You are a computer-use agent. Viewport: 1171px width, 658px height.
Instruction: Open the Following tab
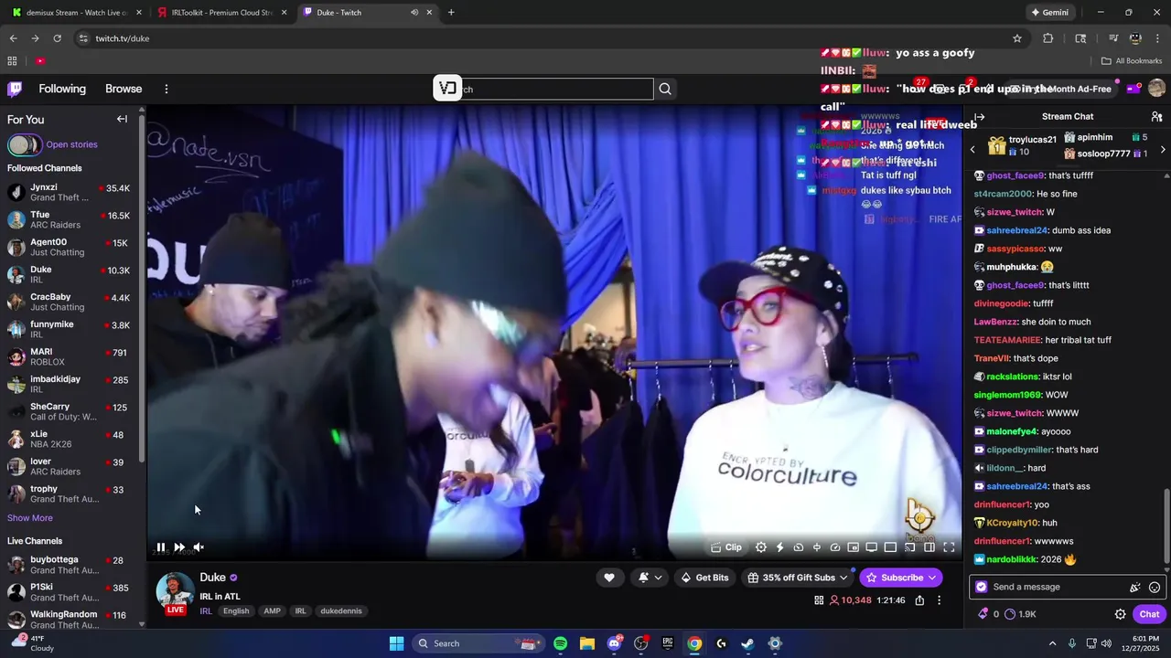point(62,89)
